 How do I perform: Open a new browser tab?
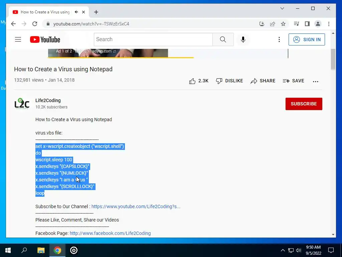(x=96, y=12)
